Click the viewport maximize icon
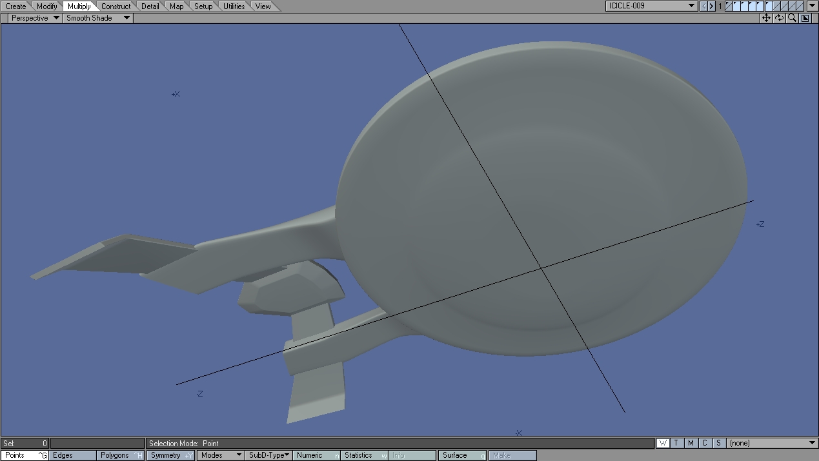Viewport: 819px width, 461px height. [x=805, y=18]
